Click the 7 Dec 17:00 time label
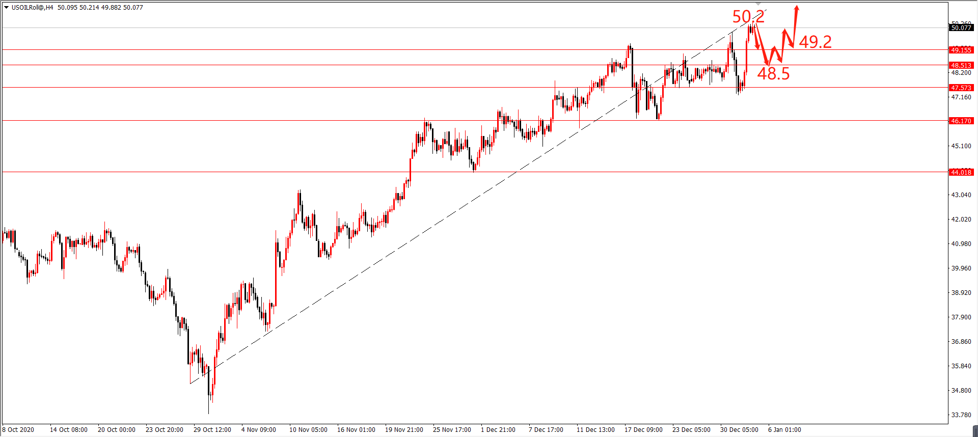 pyautogui.click(x=546, y=430)
